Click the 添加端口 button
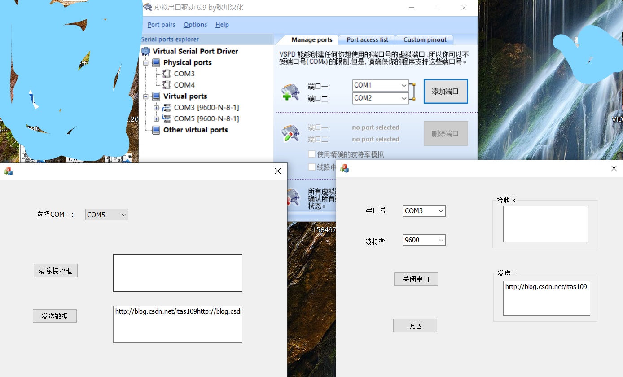This screenshot has width=623, height=377. [445, 91]
